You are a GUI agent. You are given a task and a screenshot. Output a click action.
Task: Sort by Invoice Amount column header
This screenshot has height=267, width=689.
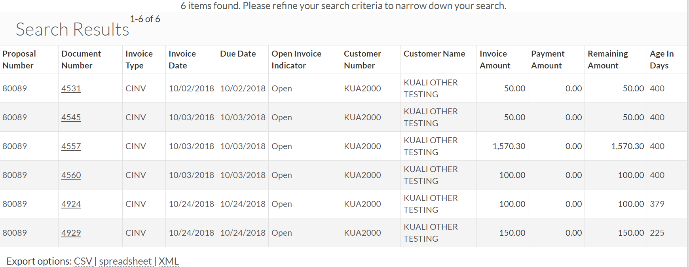[495, 60]
